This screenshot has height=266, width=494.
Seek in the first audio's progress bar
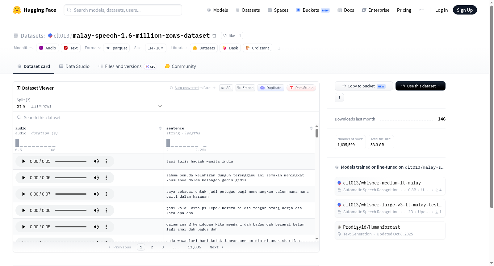pos(71,161)
